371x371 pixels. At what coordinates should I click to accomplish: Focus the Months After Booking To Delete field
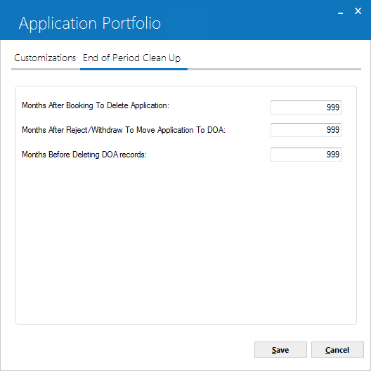[306, 108]
